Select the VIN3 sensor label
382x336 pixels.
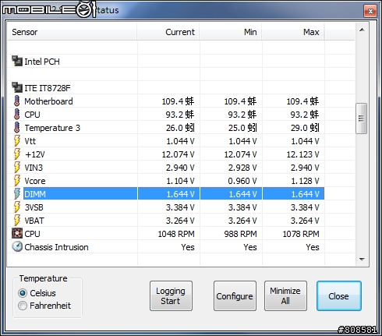[x=34, y=168]
